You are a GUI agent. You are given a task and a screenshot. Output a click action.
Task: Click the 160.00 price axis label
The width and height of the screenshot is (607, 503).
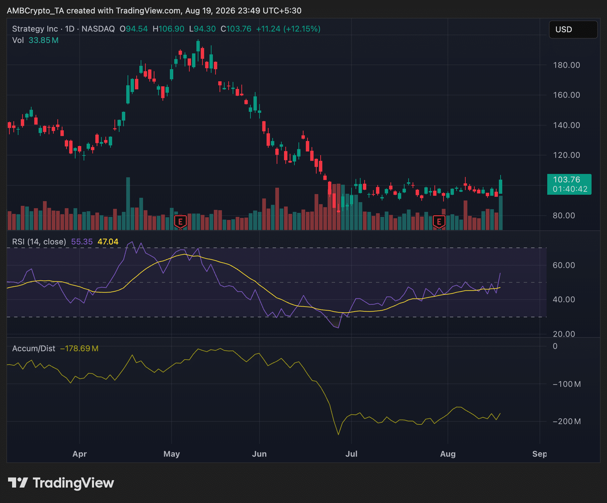(566, 95)
